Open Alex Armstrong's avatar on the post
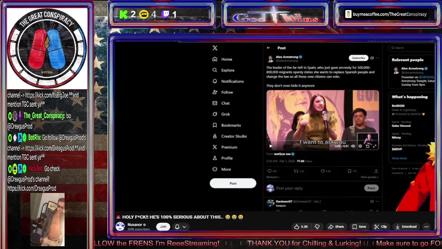Screen dimensions: 442x249 [x=270, y=58]
